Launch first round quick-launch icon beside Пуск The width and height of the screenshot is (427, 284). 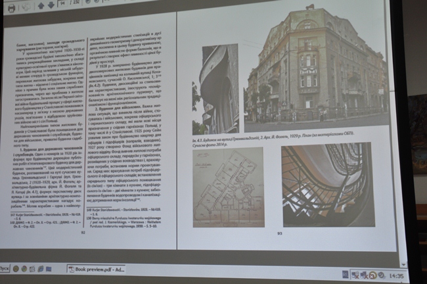(x=16, y=269)
